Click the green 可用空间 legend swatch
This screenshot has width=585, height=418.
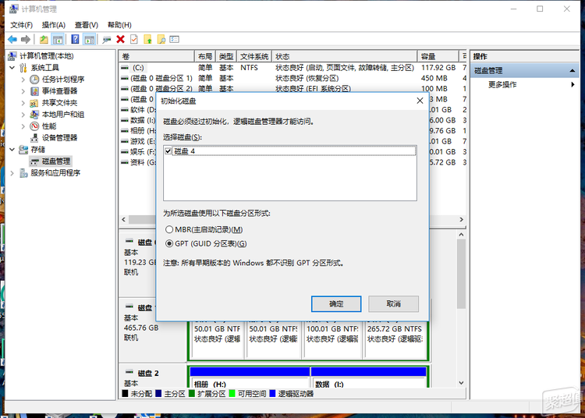(232, 395)
